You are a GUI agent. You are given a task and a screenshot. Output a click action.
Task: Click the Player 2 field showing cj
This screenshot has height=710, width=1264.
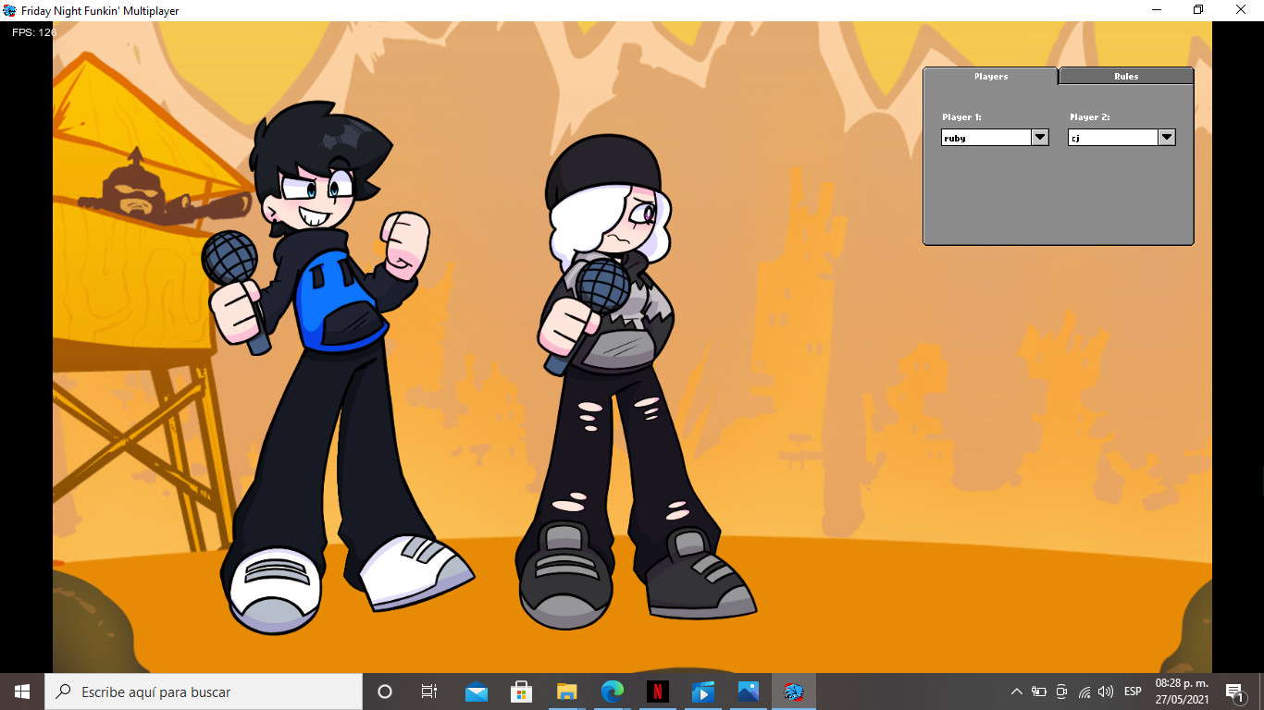pos(1112,138)
